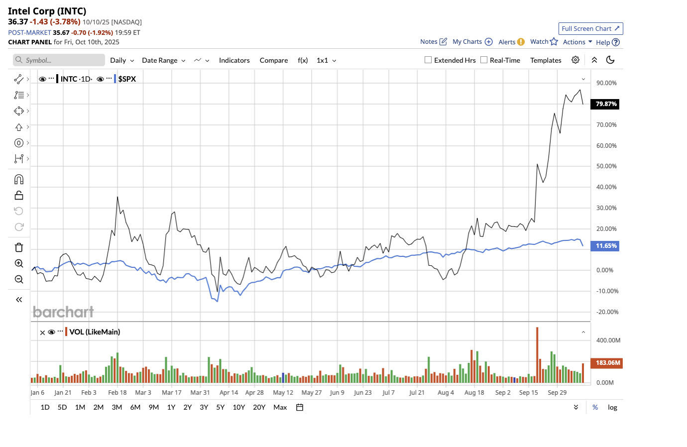
Task: Set range to 1Y
Action: [x=171, y=407]
